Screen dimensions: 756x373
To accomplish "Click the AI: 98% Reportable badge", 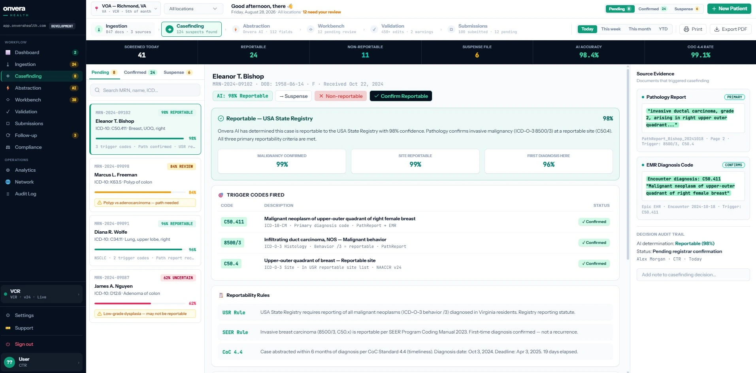I will pyautogui.click(x=242, y=96).
